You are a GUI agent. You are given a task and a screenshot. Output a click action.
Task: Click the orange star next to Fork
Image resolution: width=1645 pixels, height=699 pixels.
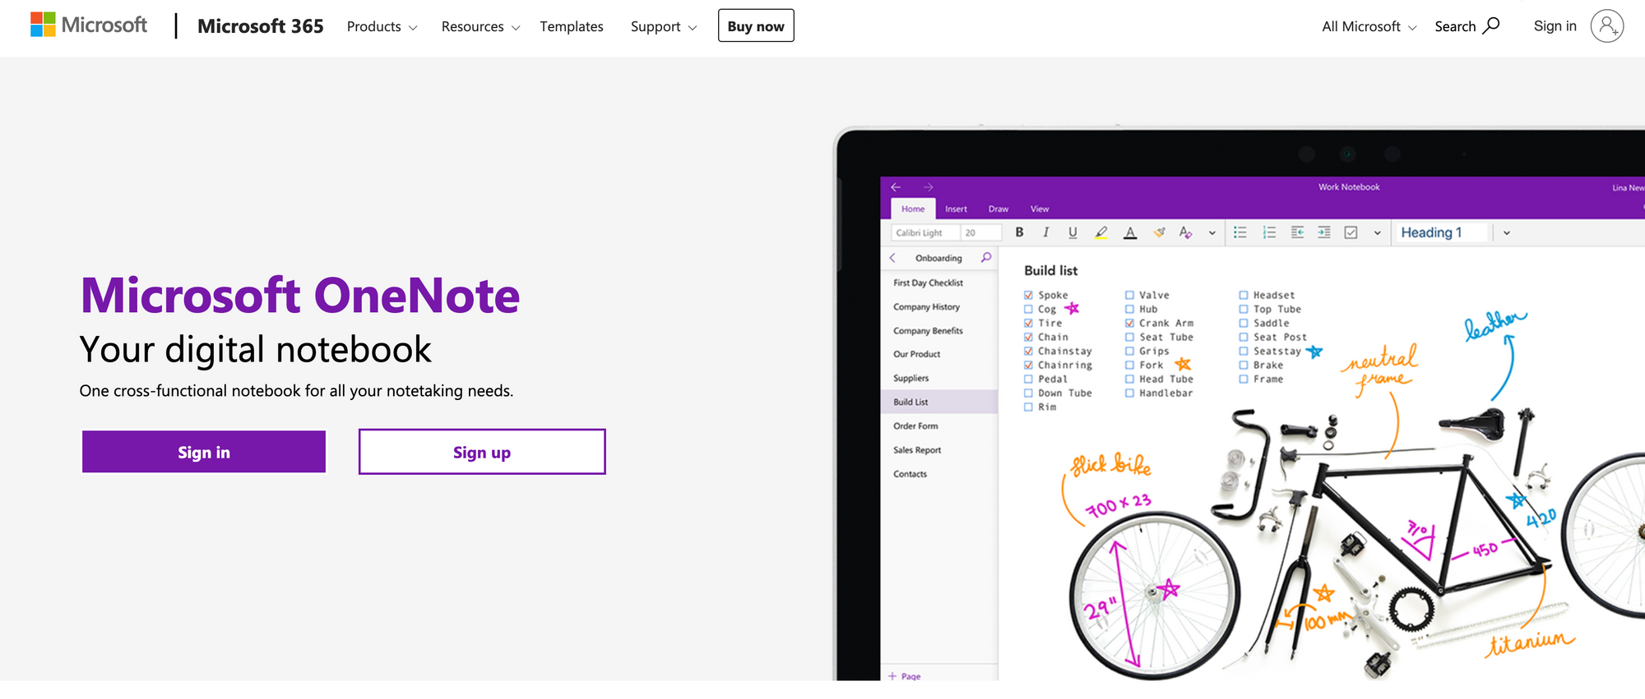(1183, 364)
